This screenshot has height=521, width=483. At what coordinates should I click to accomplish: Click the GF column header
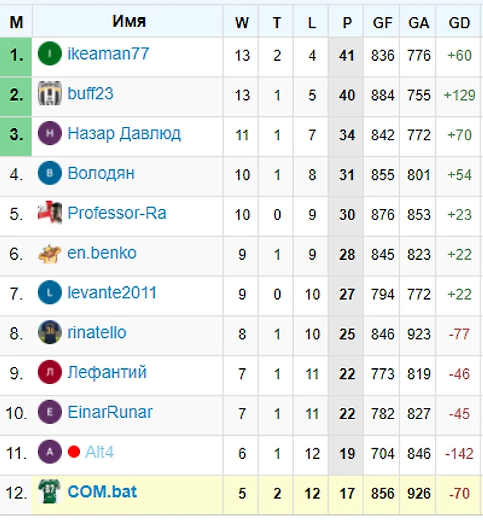(382, 22)
